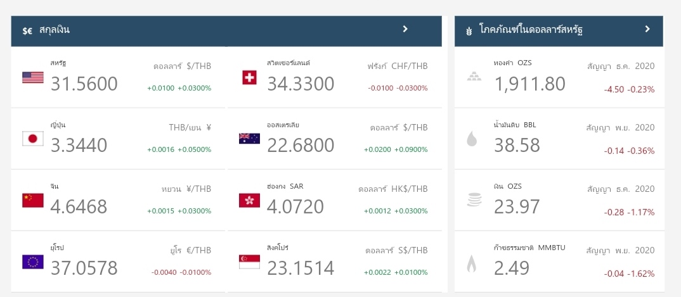
Task: Select the euro rate 37.0578
Action: [84, 268]
